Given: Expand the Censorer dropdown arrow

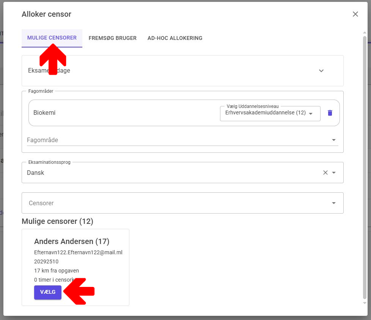Looking at the screenshot, I should 334,203.
